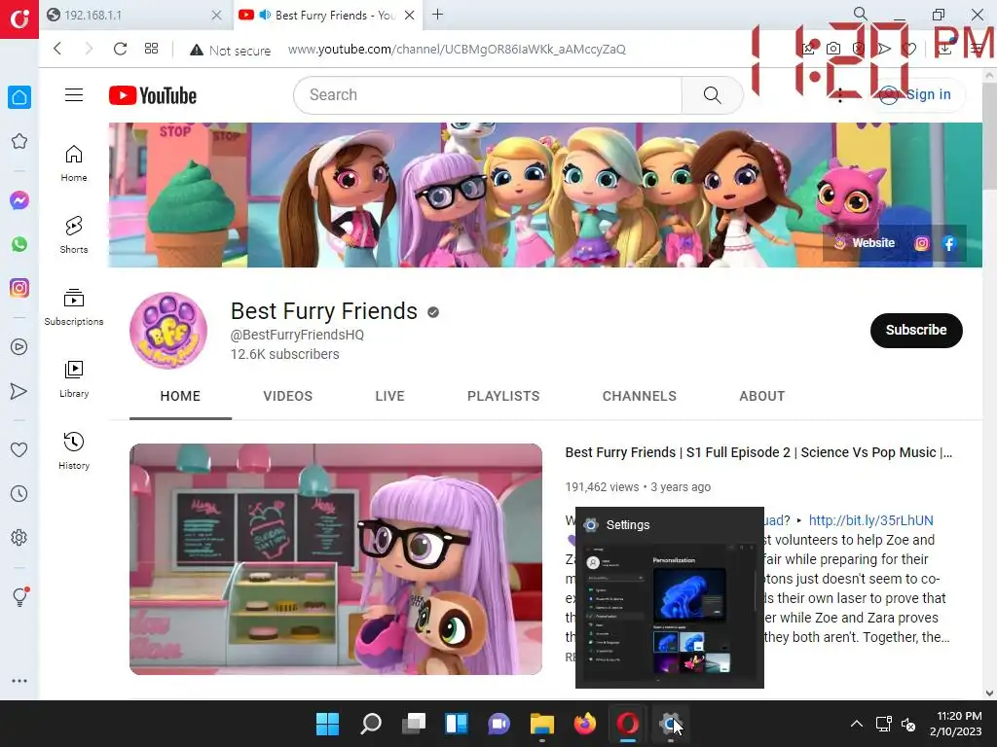Click the Best Furry Friends channel avatar
This screenshot has width=997, height=747.
coord(168,331)
